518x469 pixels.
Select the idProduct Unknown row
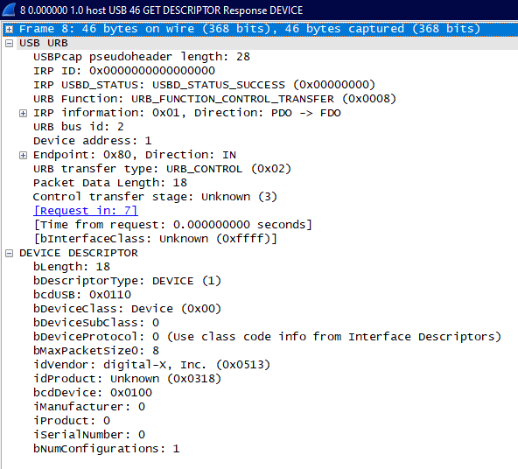(127, 379)
